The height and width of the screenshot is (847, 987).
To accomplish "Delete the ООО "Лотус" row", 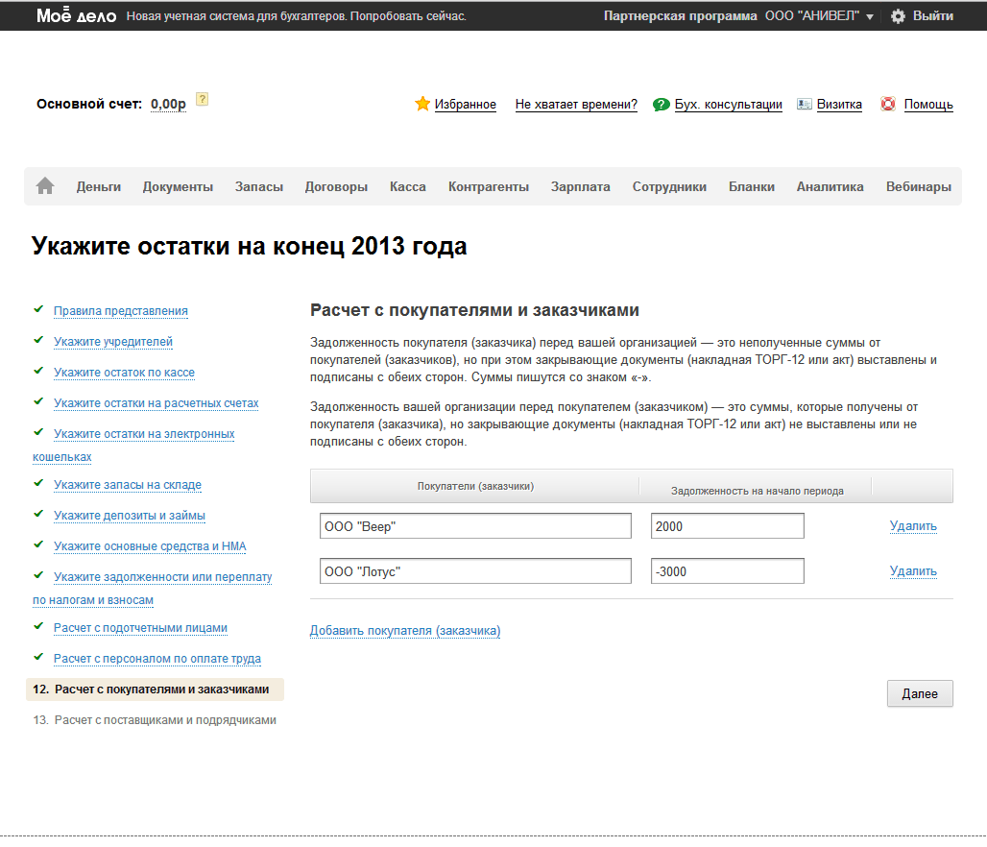I will 913,571.
